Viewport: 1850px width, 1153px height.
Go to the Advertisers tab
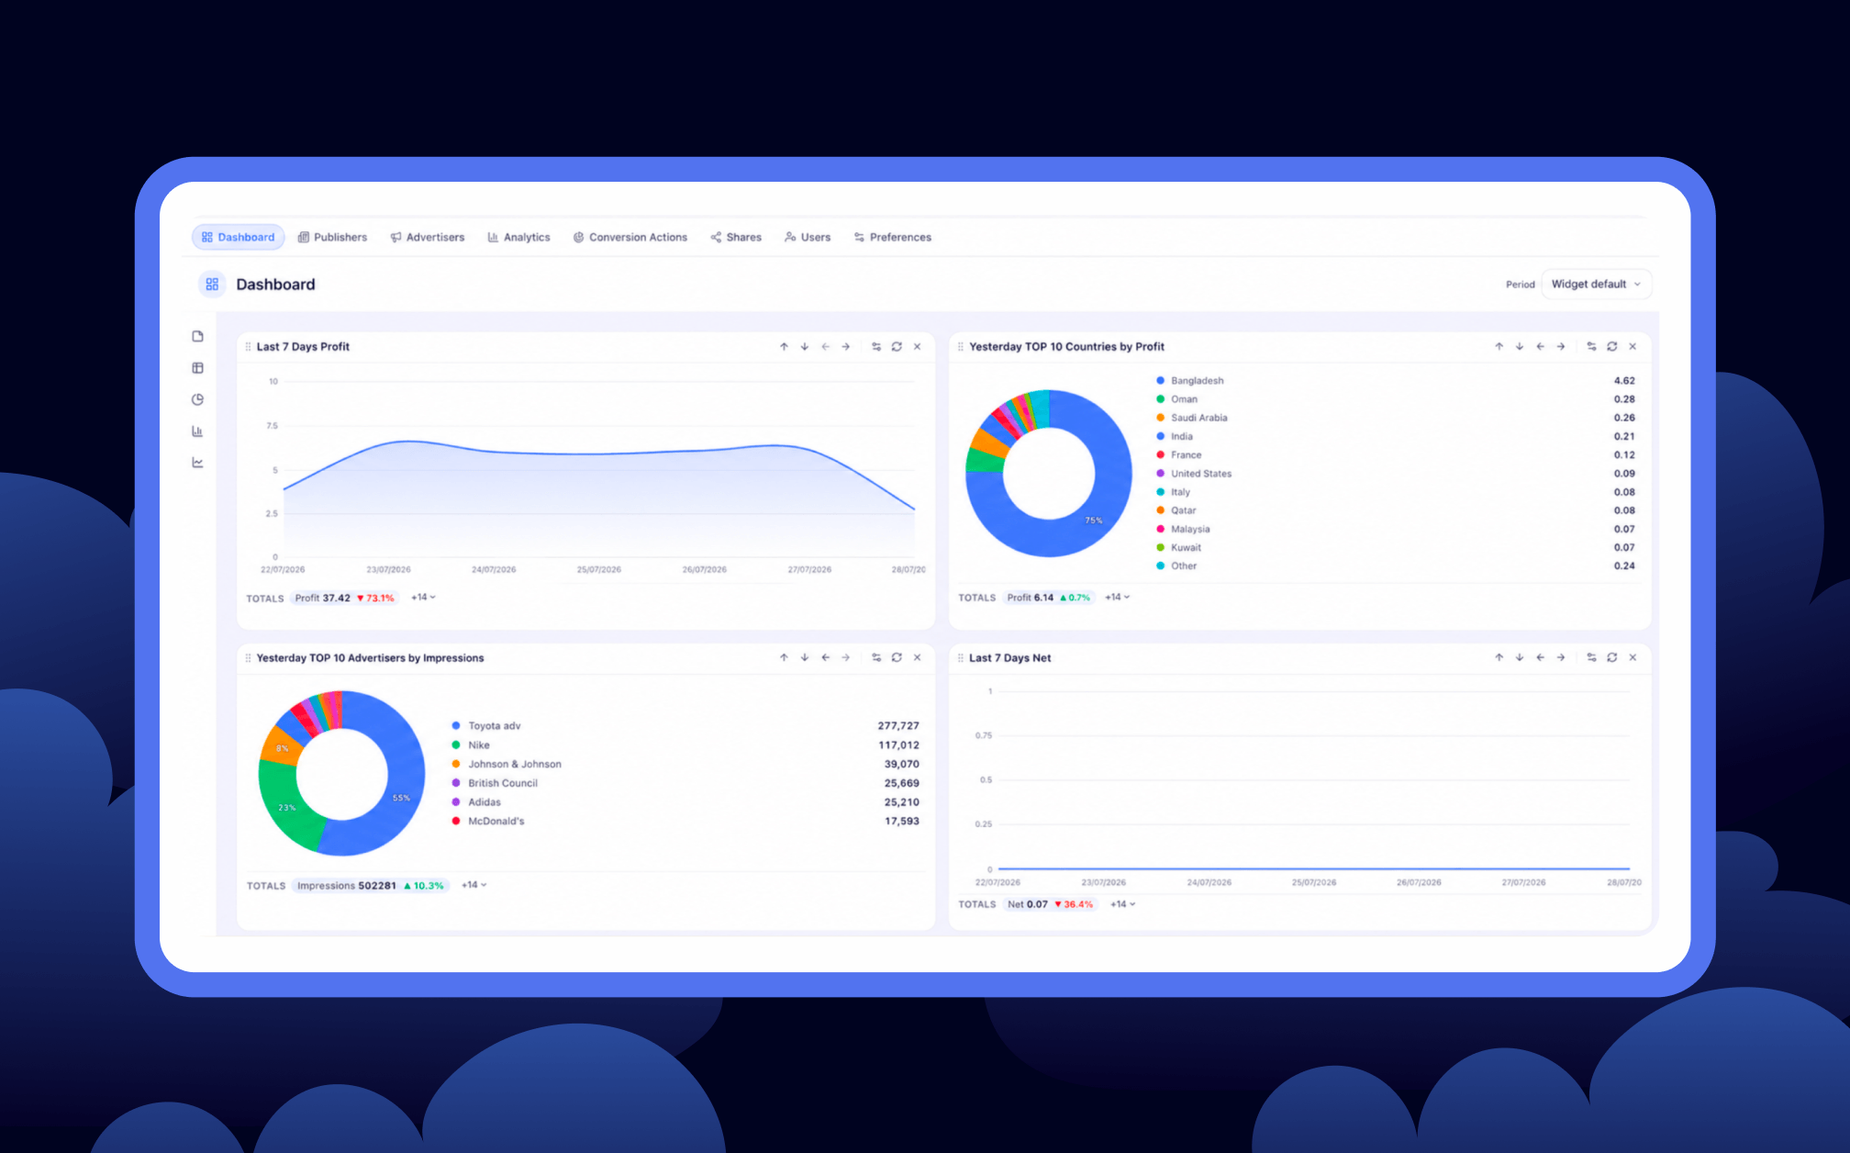428,237
